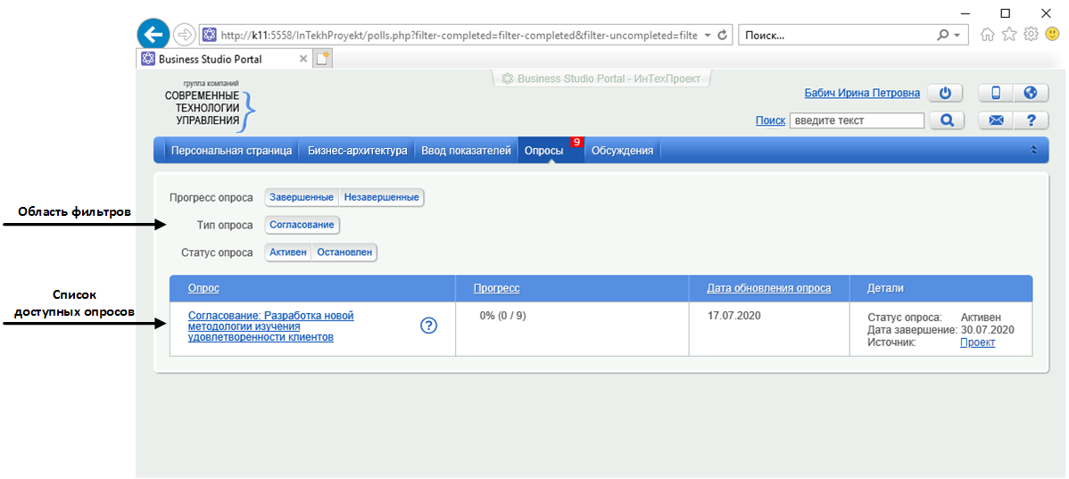The height and width of the screenshot is (479, 1069).
Task: Toggle the Завершенные progress filter
Action: pos(302,197)
